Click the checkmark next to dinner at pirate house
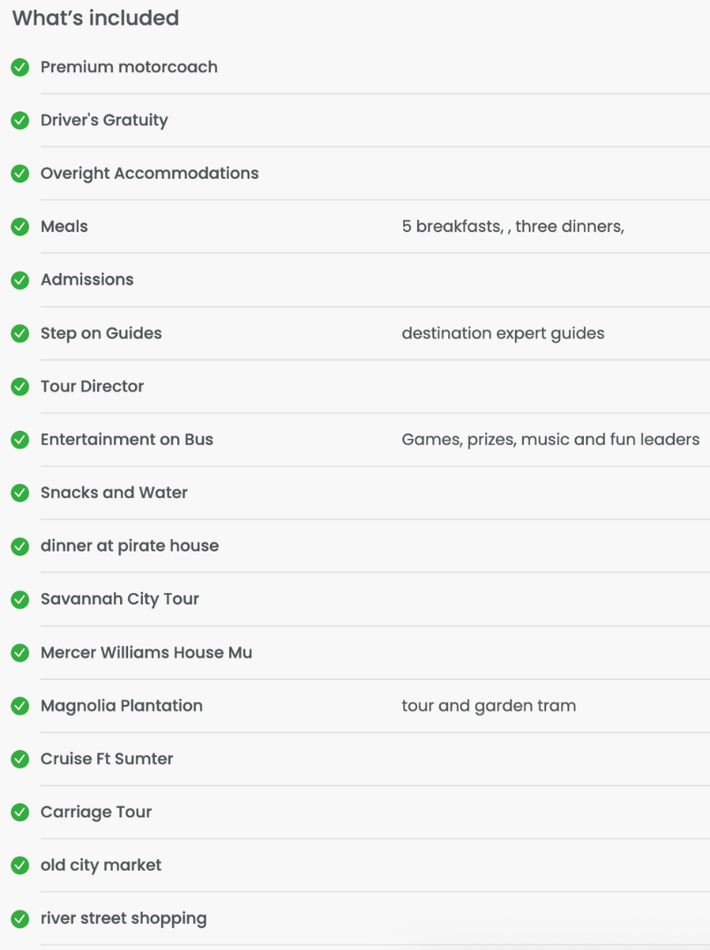710x950 pixels. pos(20,546)
